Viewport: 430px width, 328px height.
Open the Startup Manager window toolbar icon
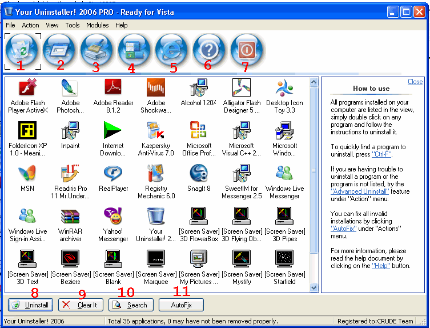(x=59, y=50)
